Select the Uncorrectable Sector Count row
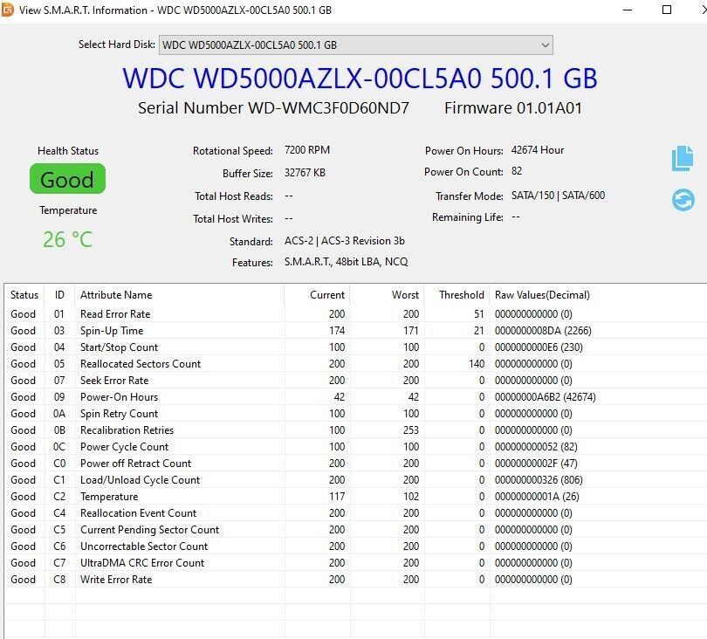This screenshot has height=639, width=707. click(355, 546)
